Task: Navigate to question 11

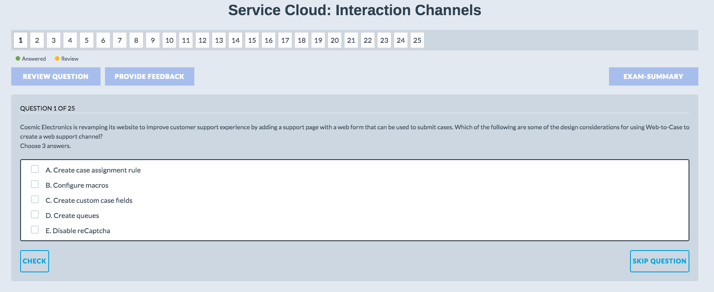Action: [186, 40]
